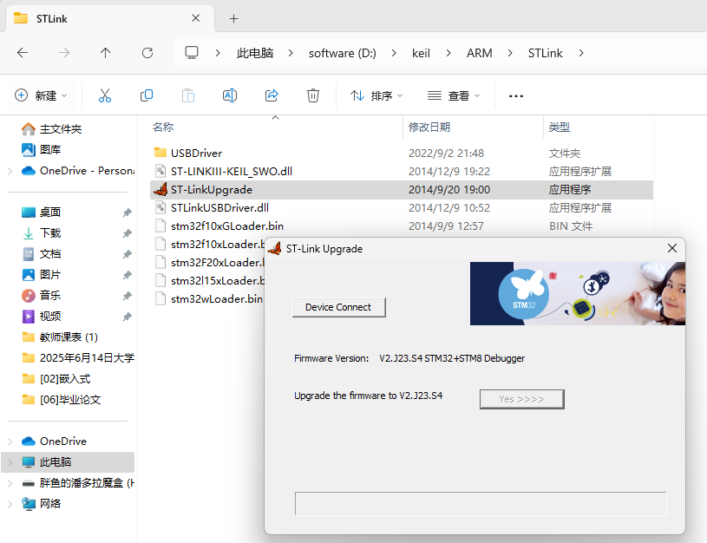Screen dimensions: 707x543
Task: Expand the lower OneDrive tree node
Action: (10, 442)
